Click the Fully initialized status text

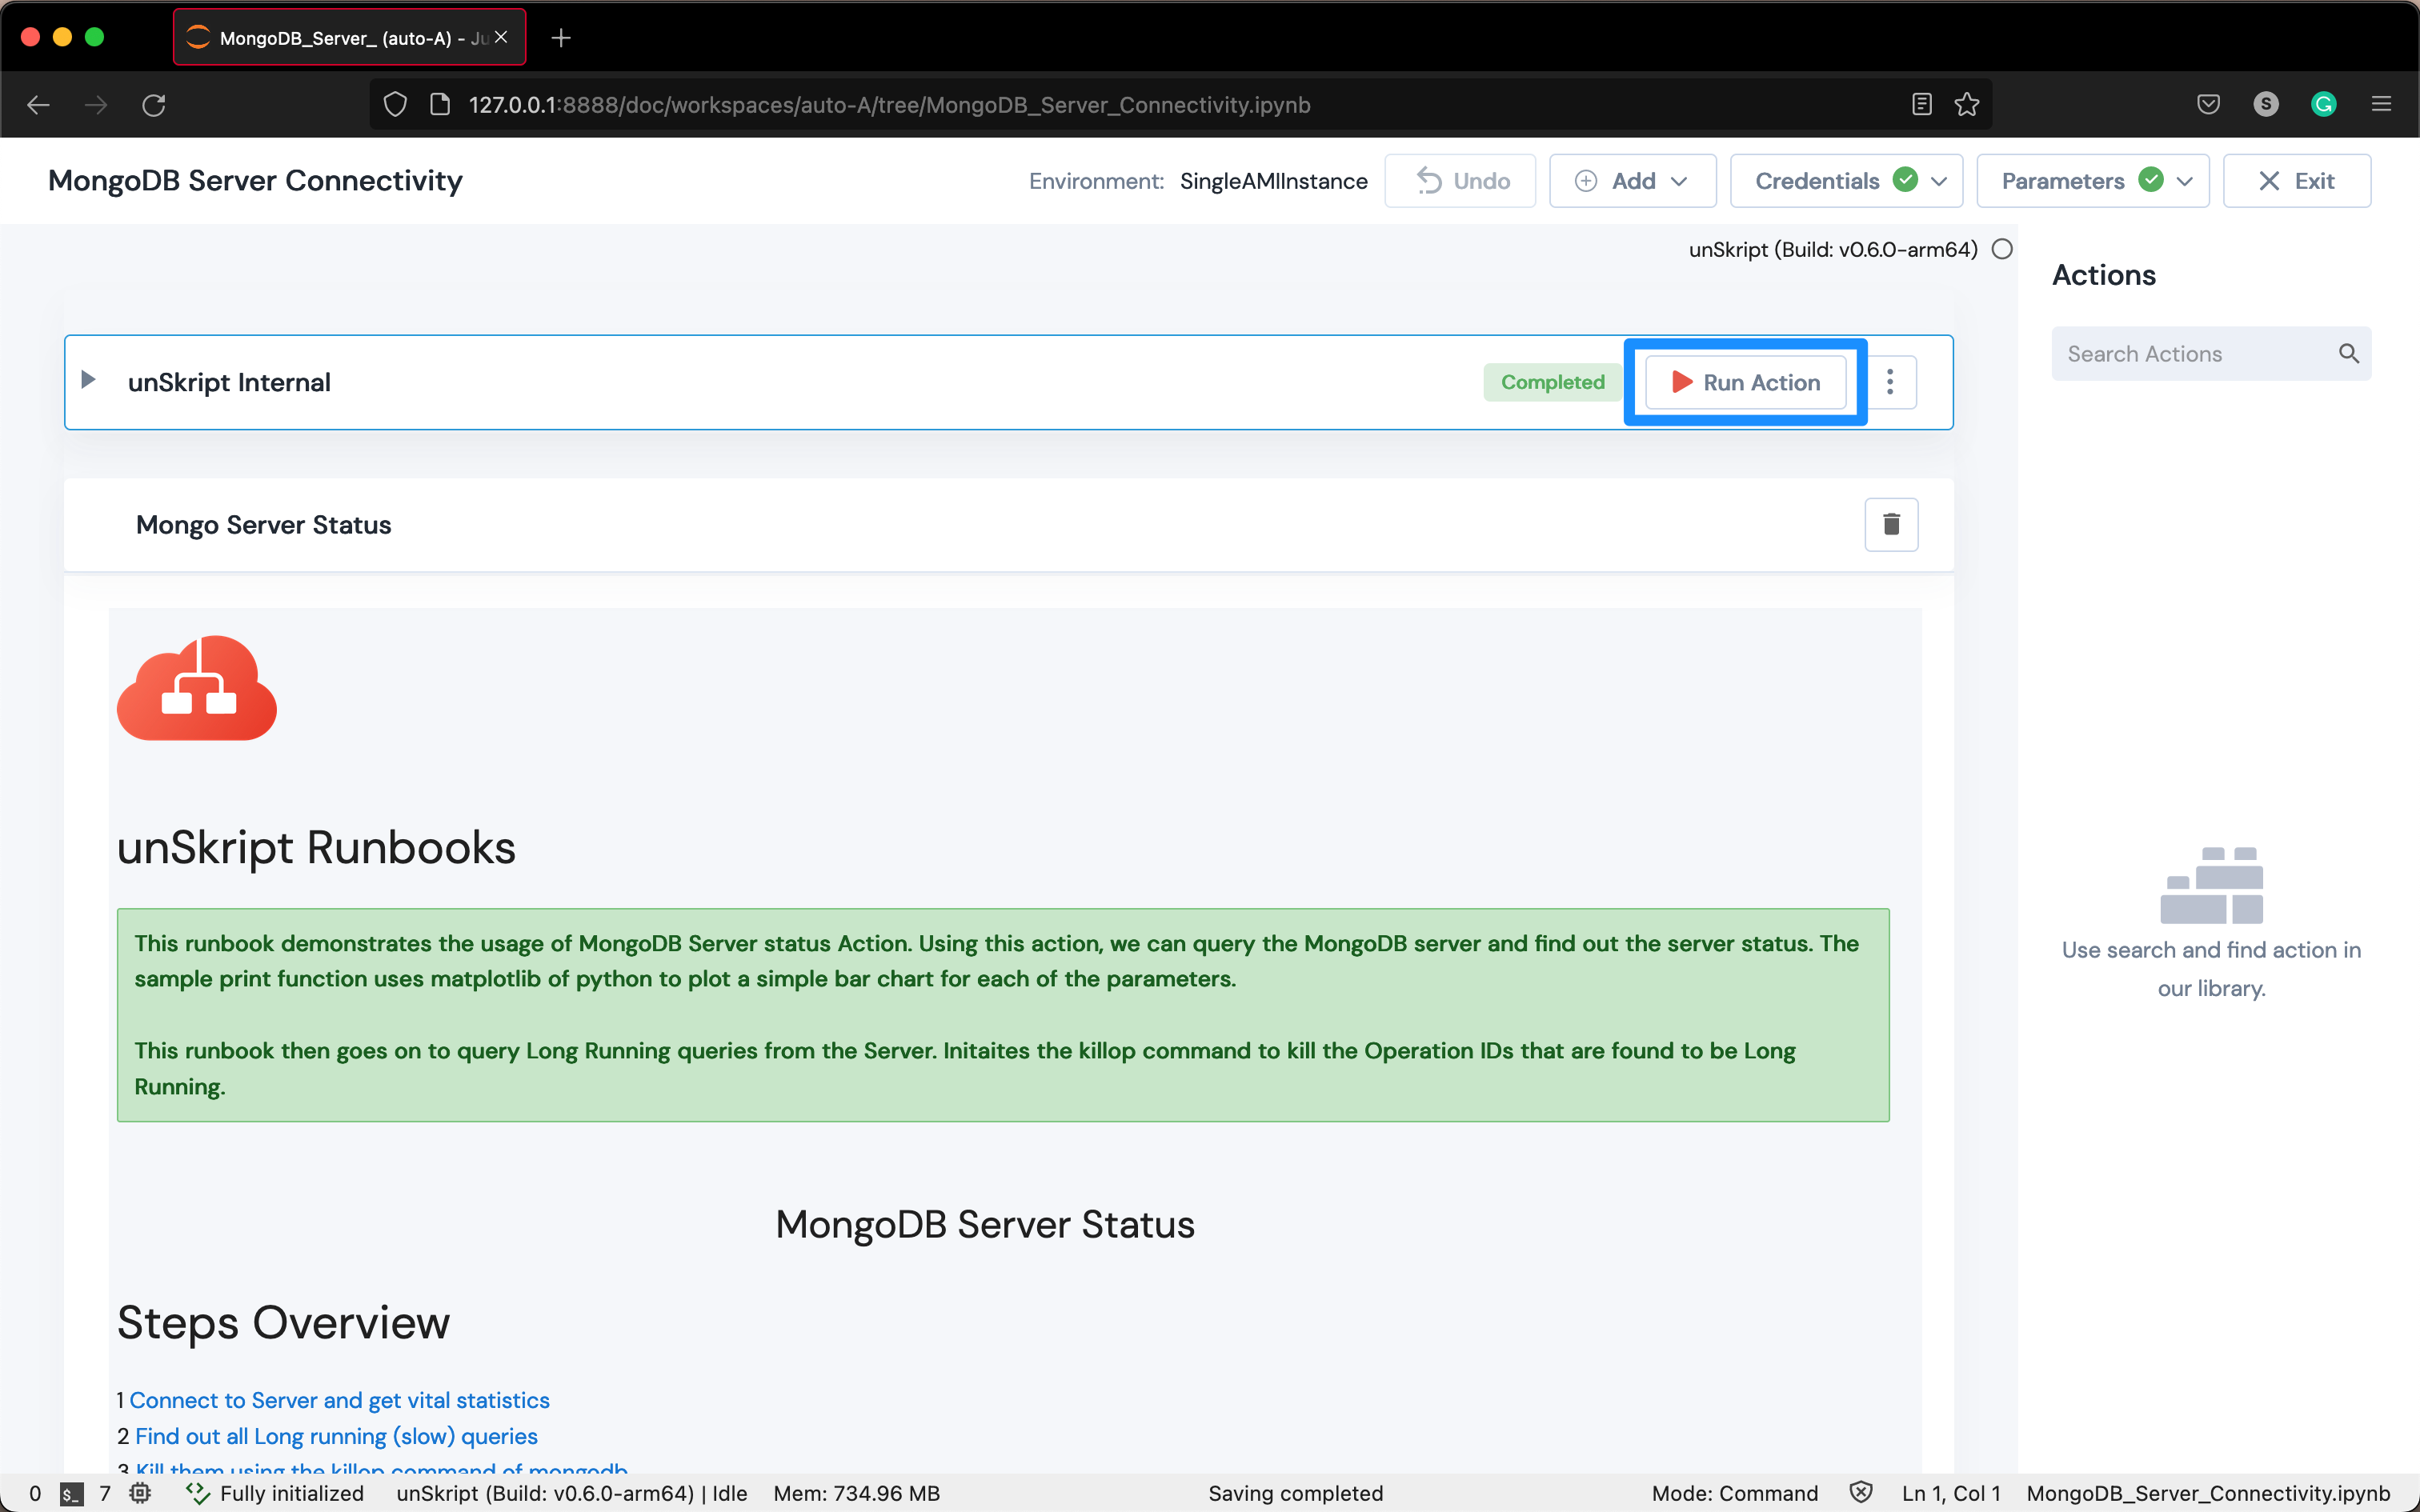[x=292, y=1493]
